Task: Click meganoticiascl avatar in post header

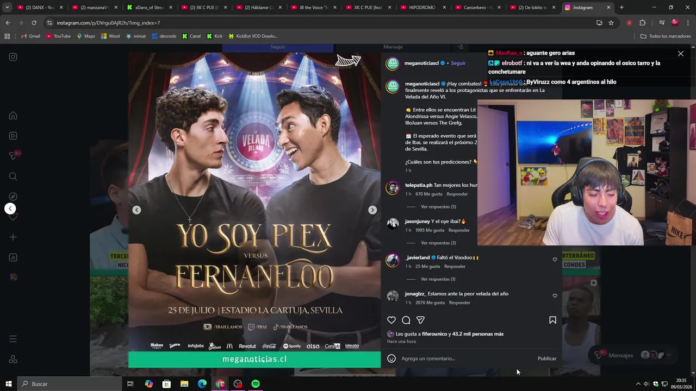Action: [x=392, y=64]
